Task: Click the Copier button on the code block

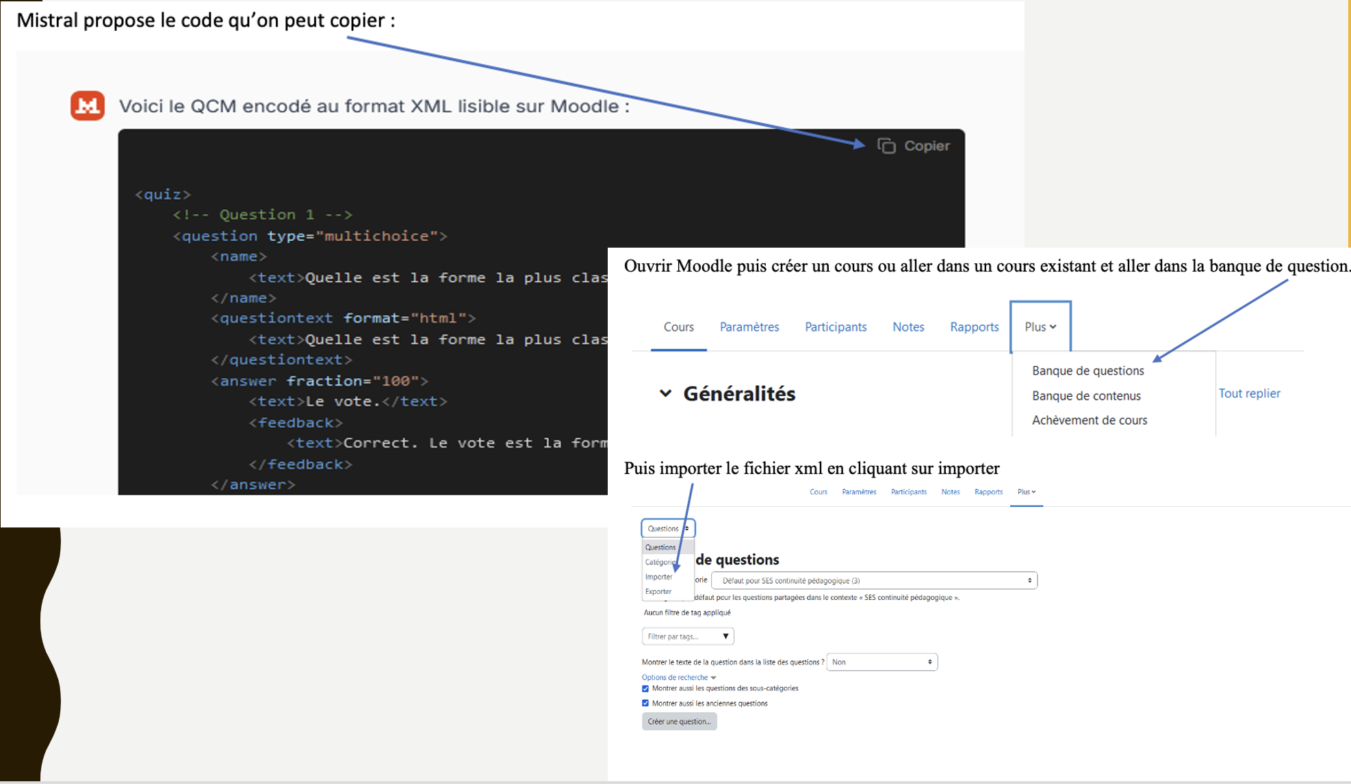Action: click(914, 146)
